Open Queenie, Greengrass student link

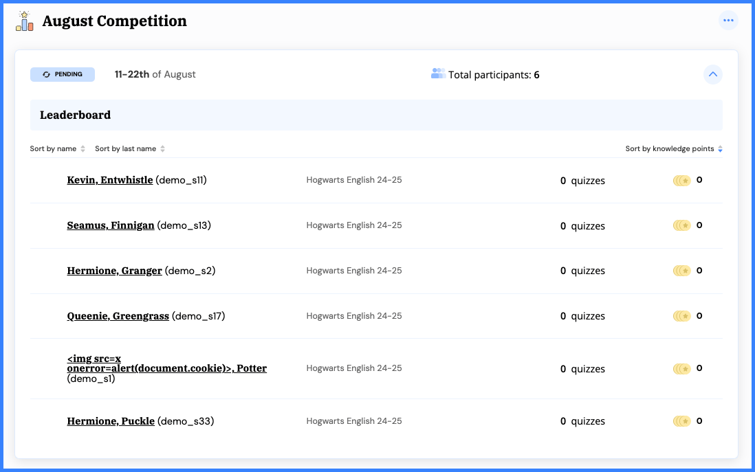(x=118, y=316)
